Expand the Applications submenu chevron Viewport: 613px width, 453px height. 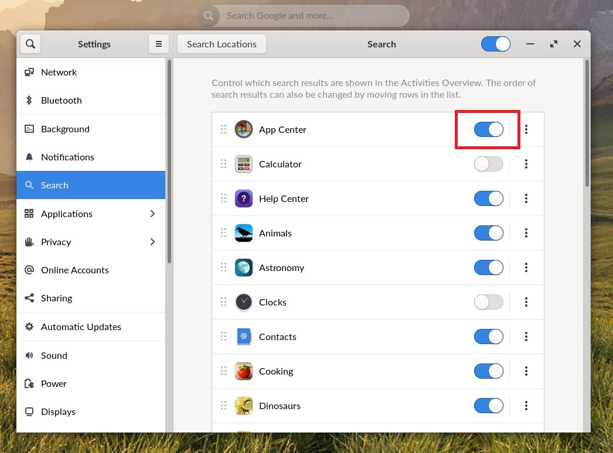point(152,214)
